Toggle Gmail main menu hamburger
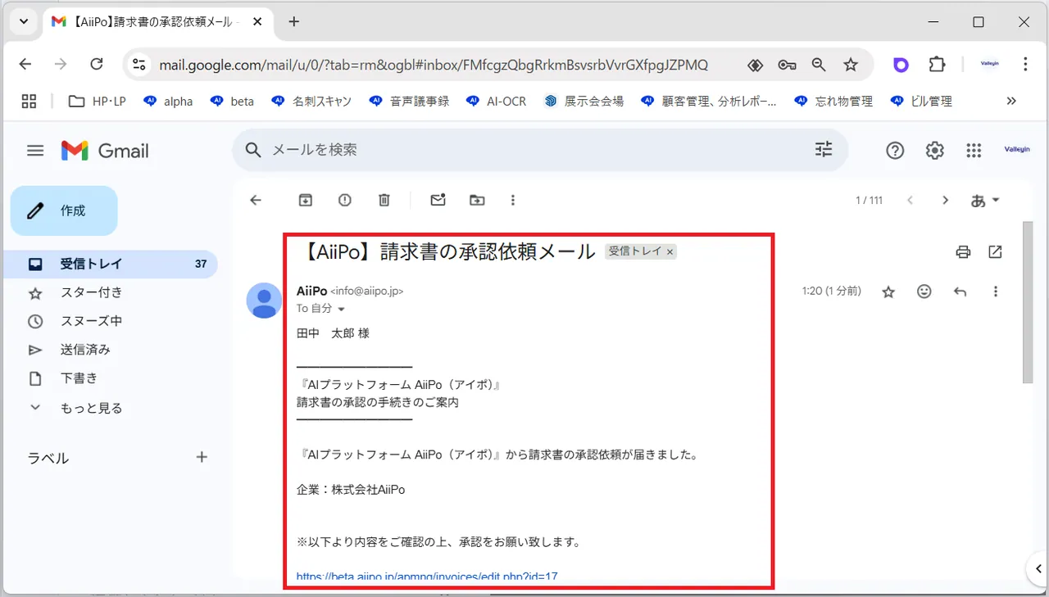The image size is (1049, 597). pyautogui.click(x=35, y=151)
